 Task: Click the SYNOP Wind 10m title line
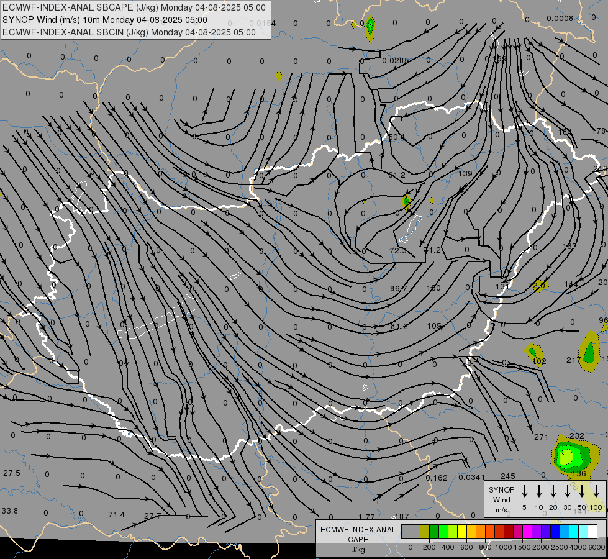(105, 20)
